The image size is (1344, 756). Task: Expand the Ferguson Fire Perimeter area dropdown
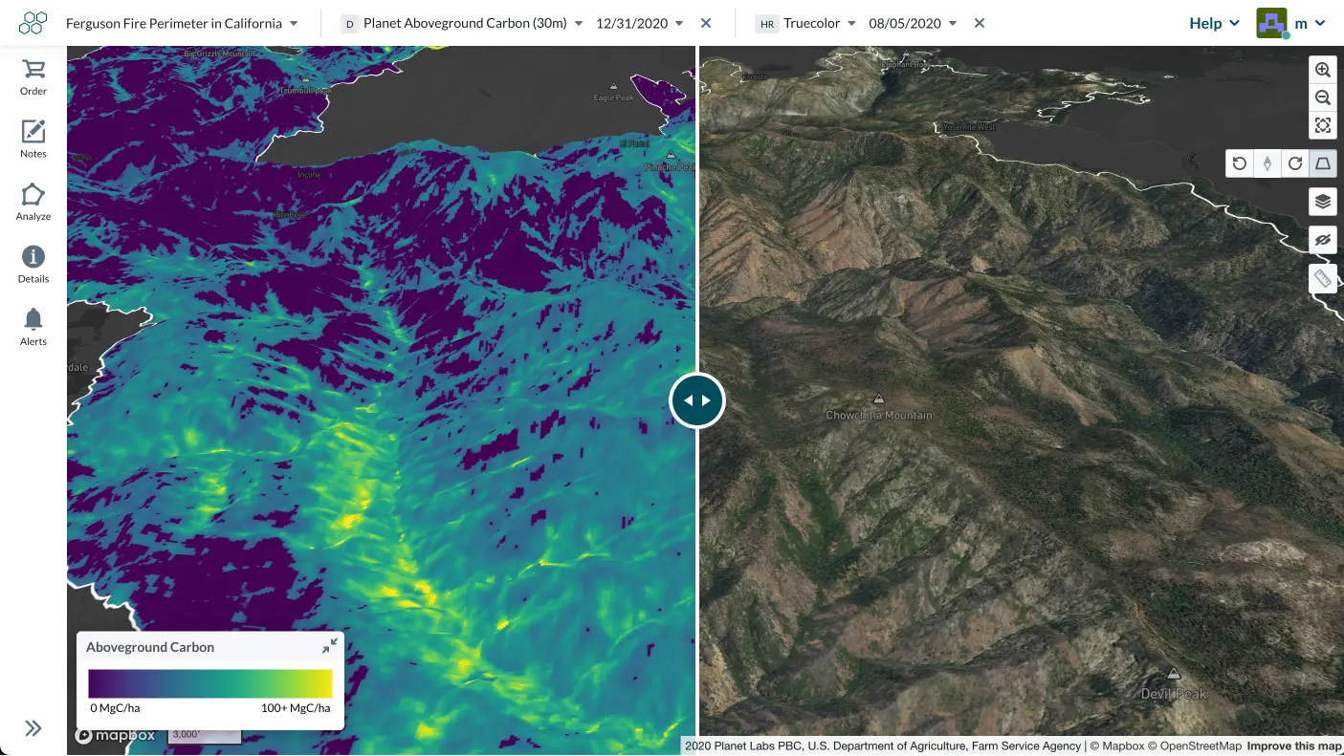coord(182,23)
